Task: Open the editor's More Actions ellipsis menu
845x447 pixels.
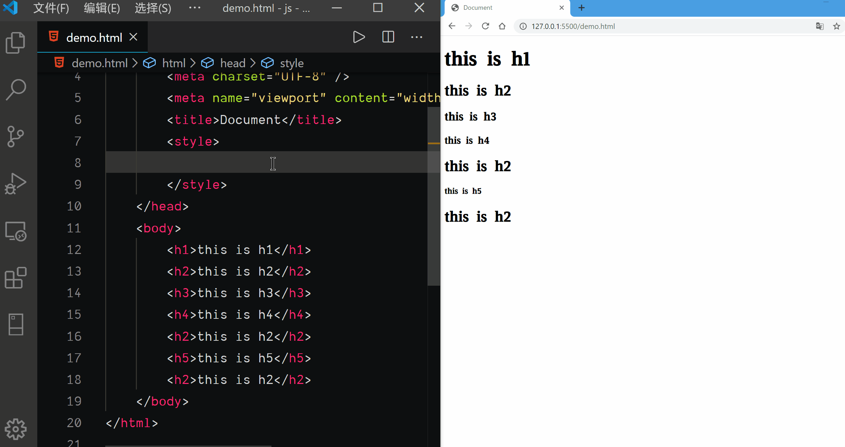Action: 416,37
